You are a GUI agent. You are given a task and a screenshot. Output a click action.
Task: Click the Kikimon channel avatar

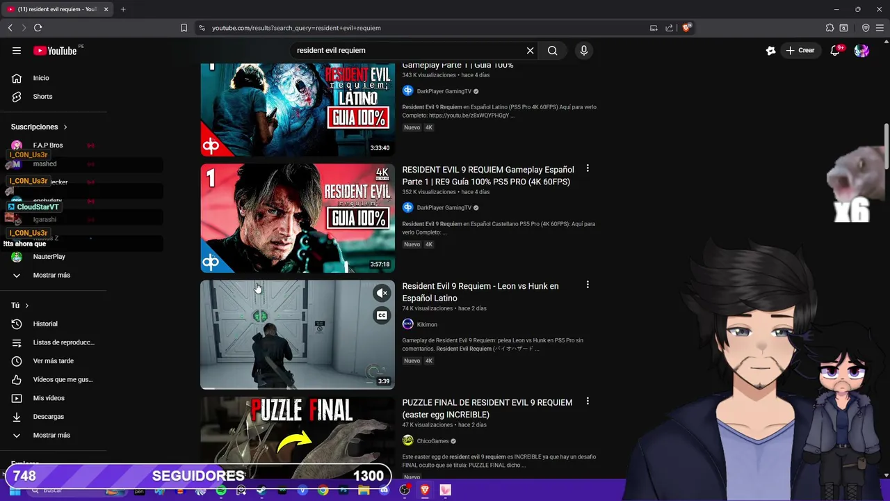[408, 324]
